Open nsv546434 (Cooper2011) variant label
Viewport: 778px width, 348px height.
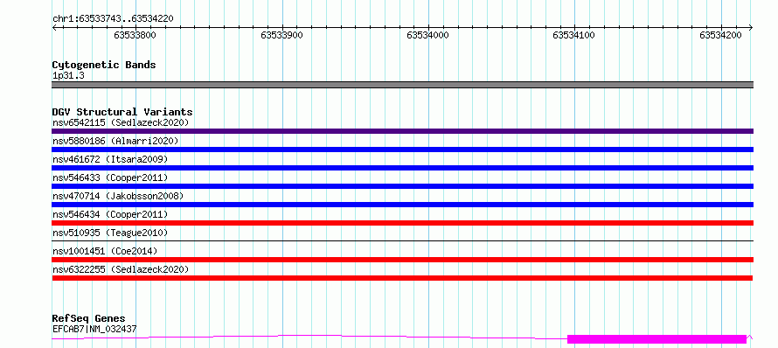[x=110, y=214]
